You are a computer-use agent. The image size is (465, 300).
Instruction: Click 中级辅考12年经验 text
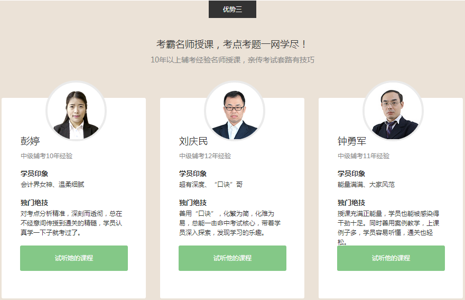(205, 156)
